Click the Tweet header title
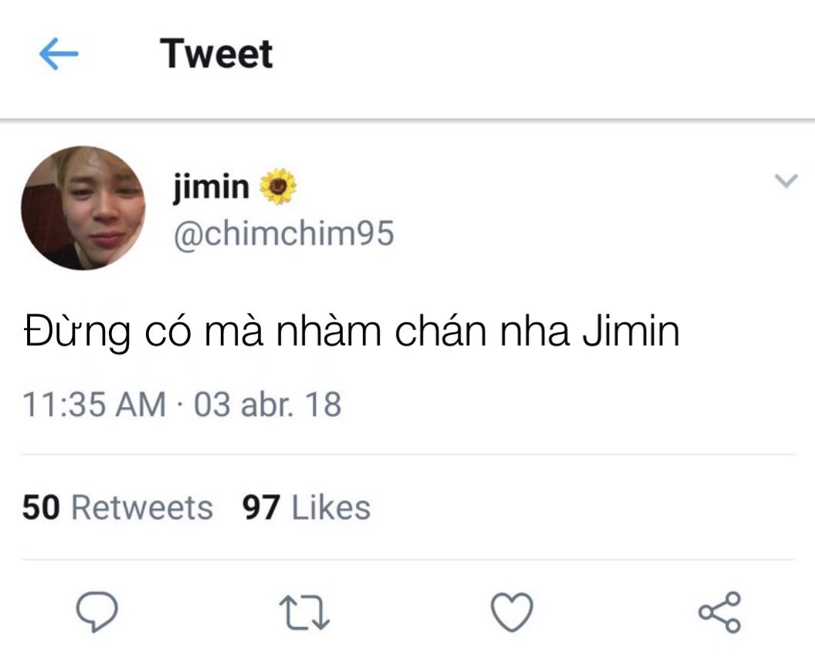Viewport: 815px width, 666px height. (216, 53)
